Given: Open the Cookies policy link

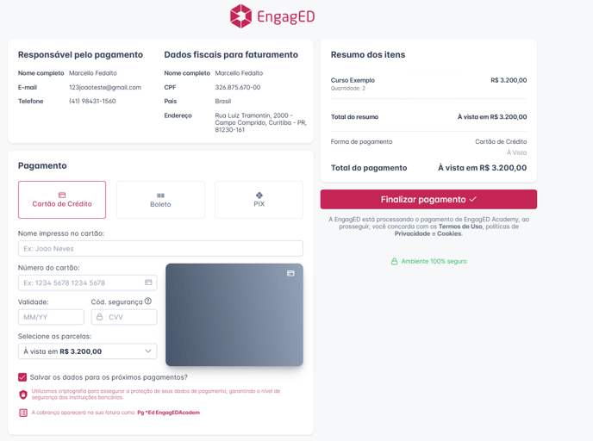Looking at the screenshot, I should tap(449, 233).
